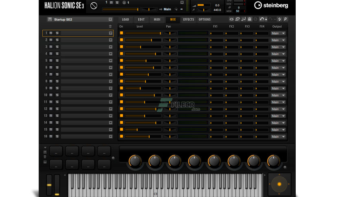Switch to the MIDI tab

[157, 20]
